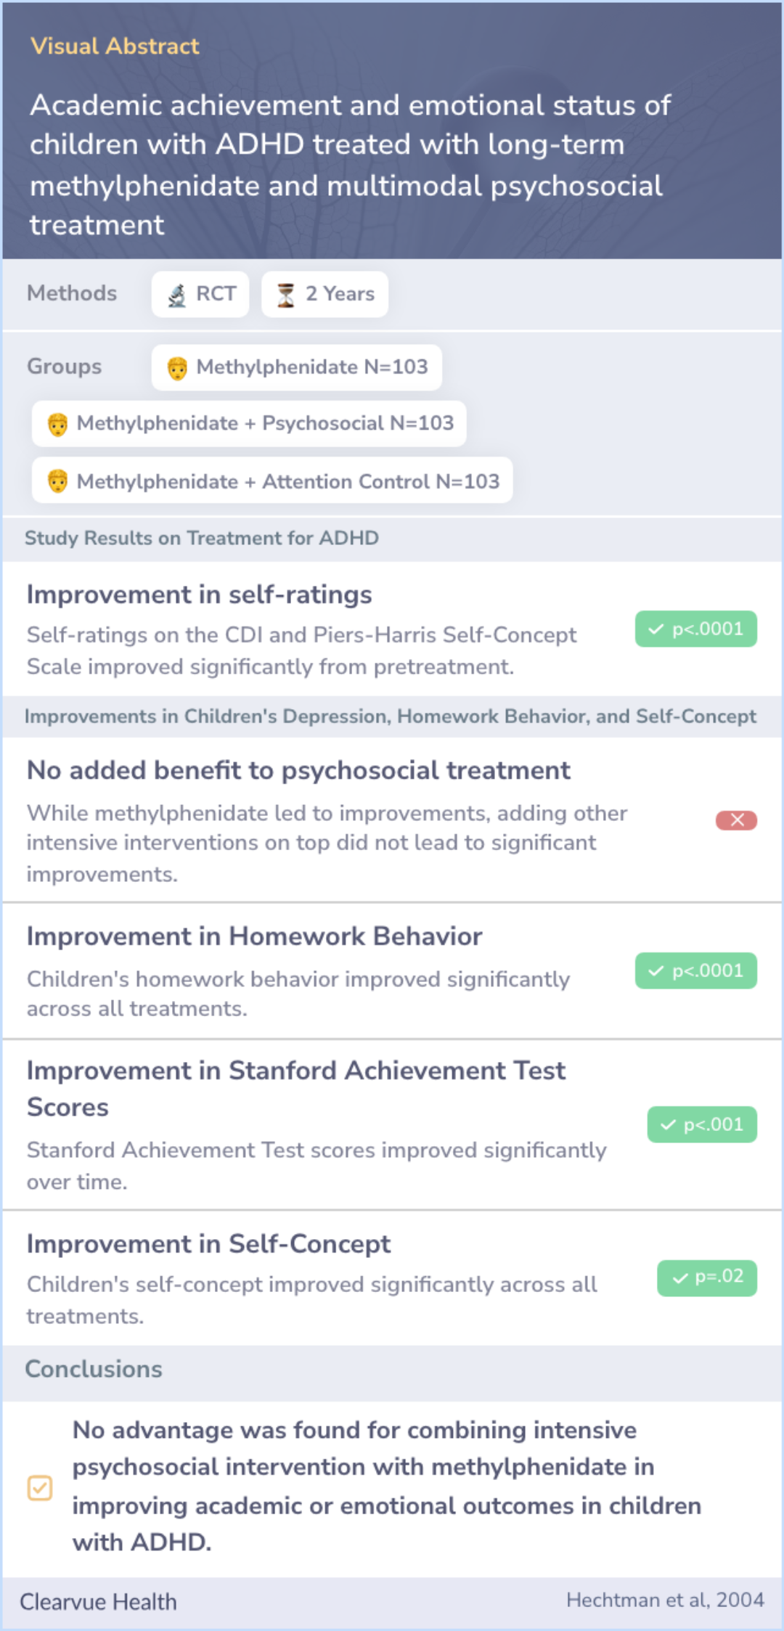Click the Visual Abstract heading label
The width and height of the screenshot is (784, 1631).
115,46
